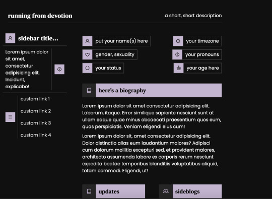Open custom link 4
Viewport: 272px width, 199px height.
36,135
